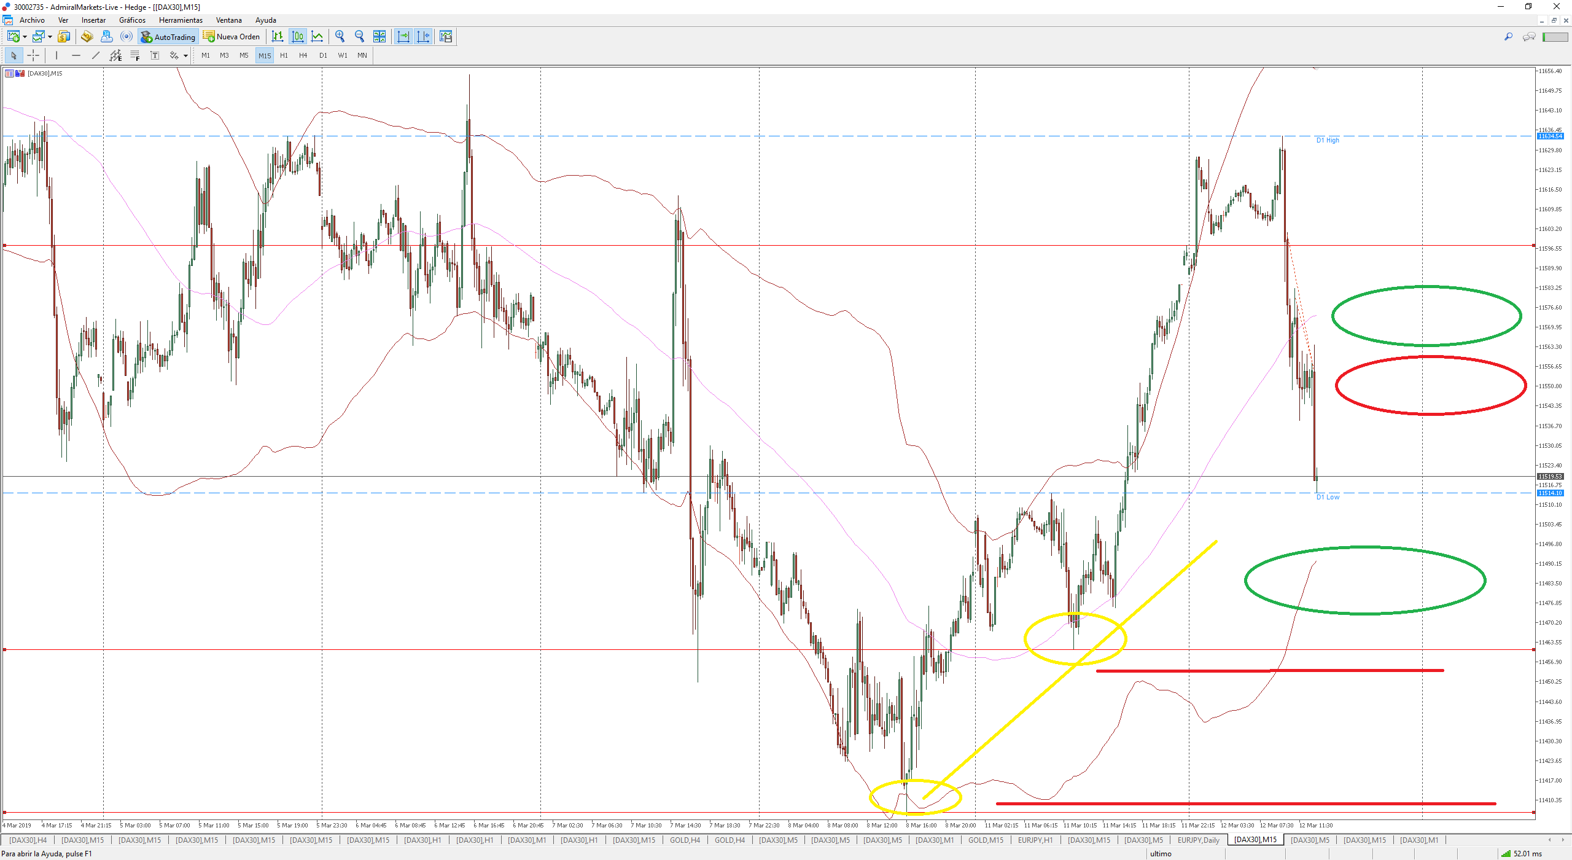
Task: Click the Fibonacci retracement tool
Action: (135, 55)
